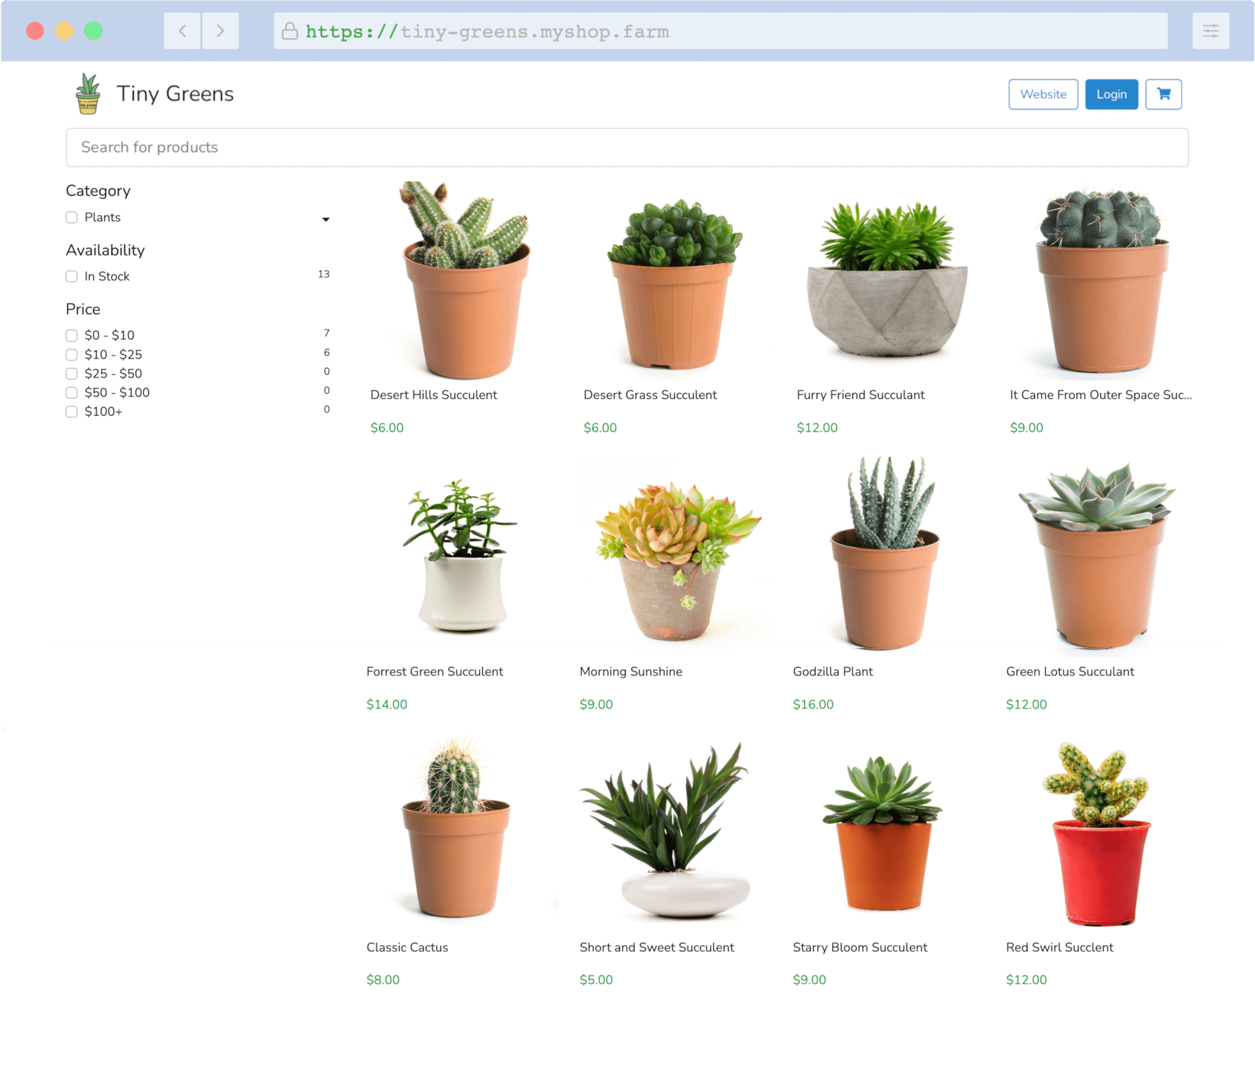The height and width of the screenshot is (1070, 1255).
Task: Check the $0 - $10 price filter
Action: pos(72,335)
